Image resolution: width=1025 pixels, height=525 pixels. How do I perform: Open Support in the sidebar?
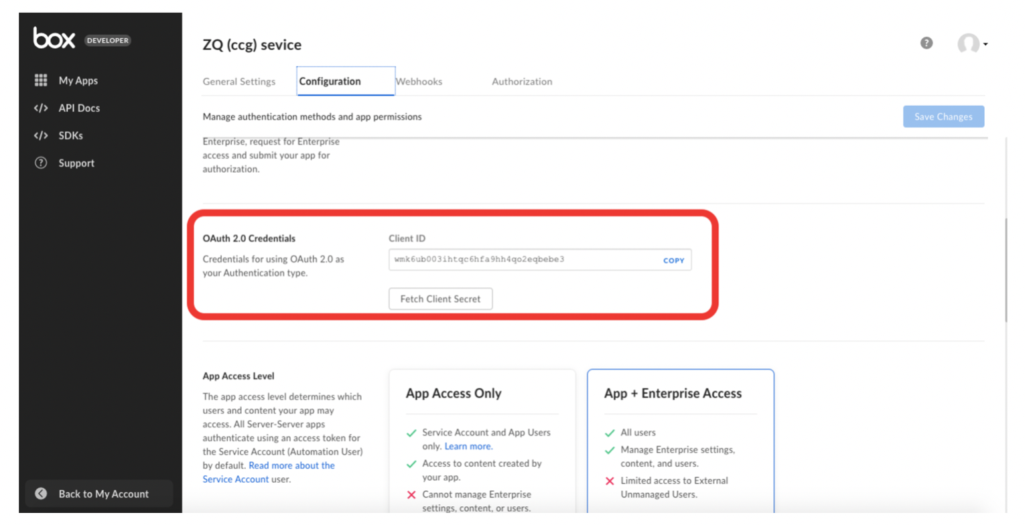(x=76, y=163)
